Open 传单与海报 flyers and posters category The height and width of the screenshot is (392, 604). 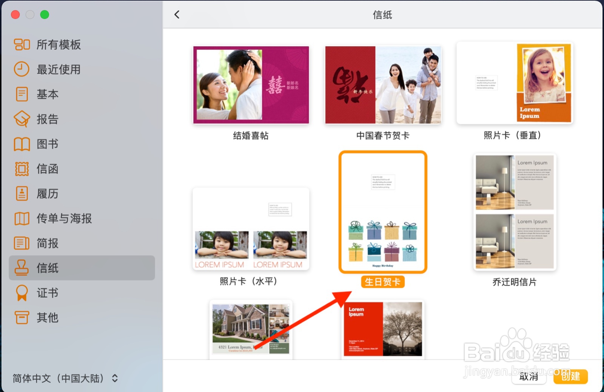[x=22, y=219]
